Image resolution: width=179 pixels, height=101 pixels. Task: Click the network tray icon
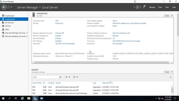pos(159,98)
